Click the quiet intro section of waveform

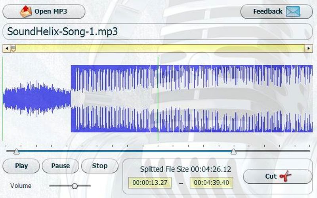pyautogui.click(x=37, y=99)
